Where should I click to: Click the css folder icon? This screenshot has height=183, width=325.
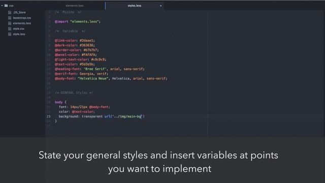click(x=6, y=6)
